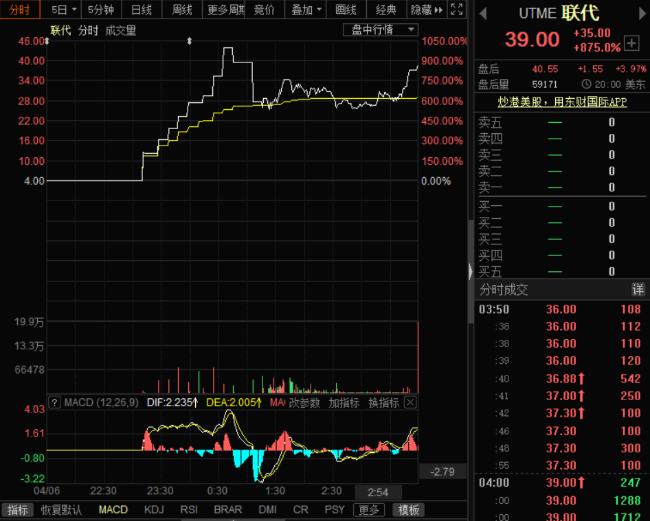The image size is (650, 521).
Task: Select RSI indicator tab
Action: pyautogui.click(x=189, y=510)
